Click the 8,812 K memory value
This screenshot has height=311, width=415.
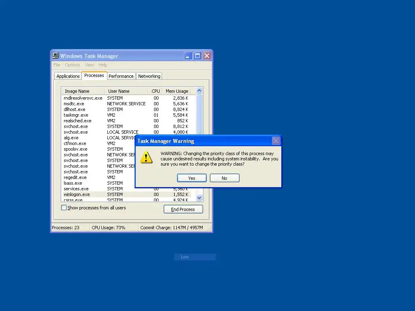[x=180, y=126]
